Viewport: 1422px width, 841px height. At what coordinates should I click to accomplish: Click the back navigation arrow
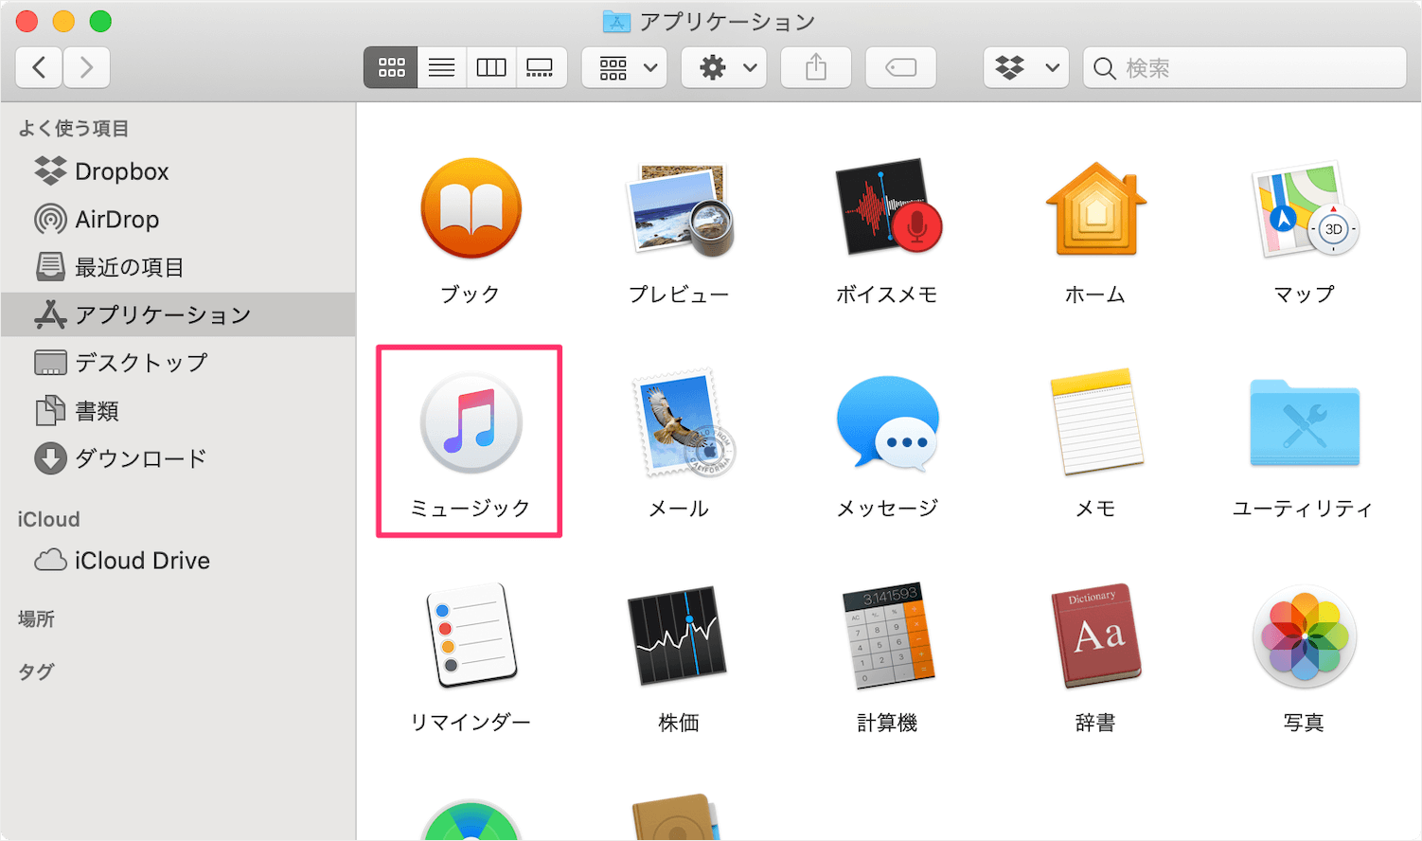point(38,67)
